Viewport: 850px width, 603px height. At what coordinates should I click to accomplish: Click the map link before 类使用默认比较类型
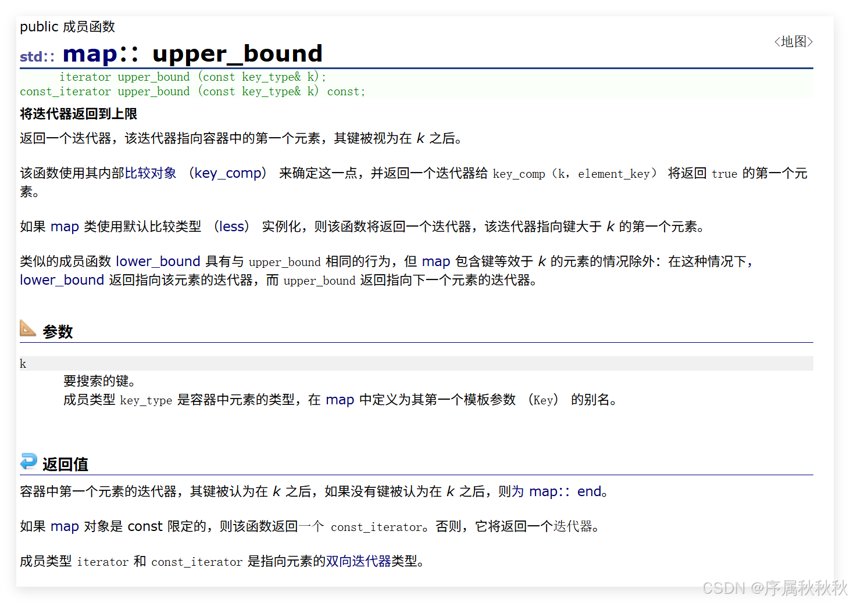[x=65, y=226]
